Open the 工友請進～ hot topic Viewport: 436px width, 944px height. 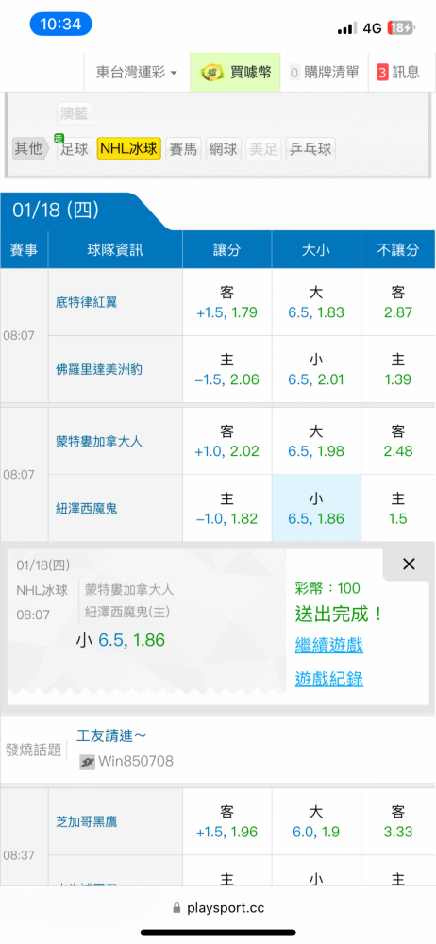click(111, 735)
